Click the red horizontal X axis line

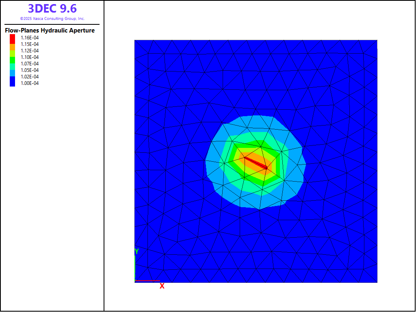click(147, 280)
